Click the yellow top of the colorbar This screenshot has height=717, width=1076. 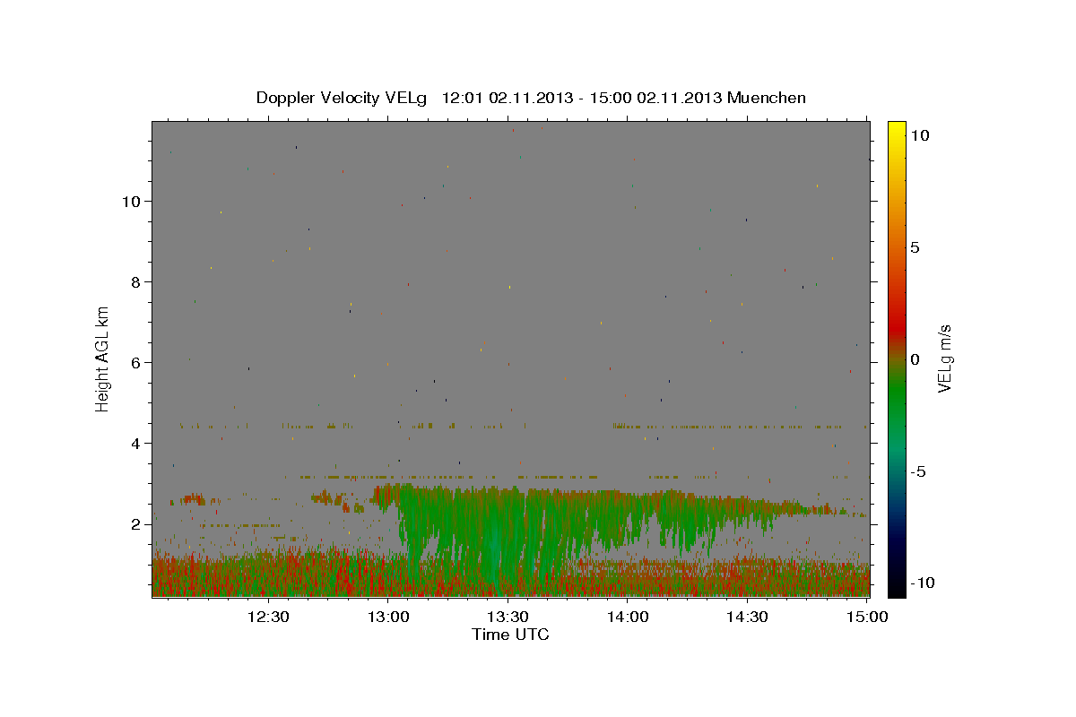(x=896, y=130)
